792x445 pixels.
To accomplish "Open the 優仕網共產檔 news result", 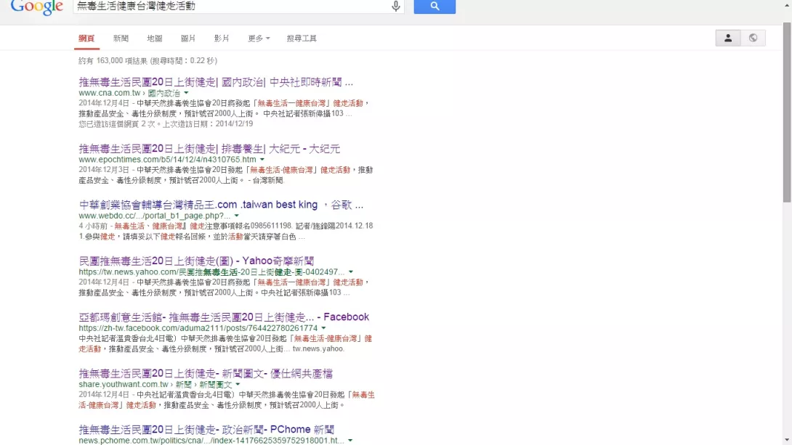I will point(206,373).
